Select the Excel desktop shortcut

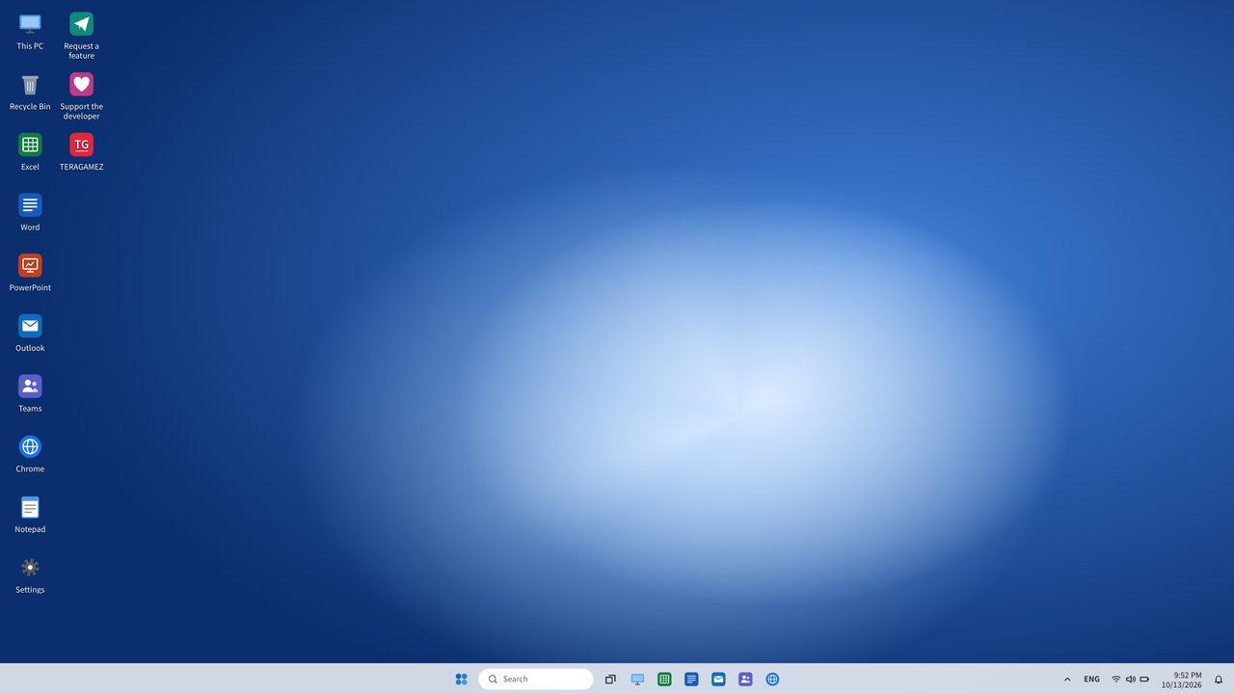[x=30, y=152]
